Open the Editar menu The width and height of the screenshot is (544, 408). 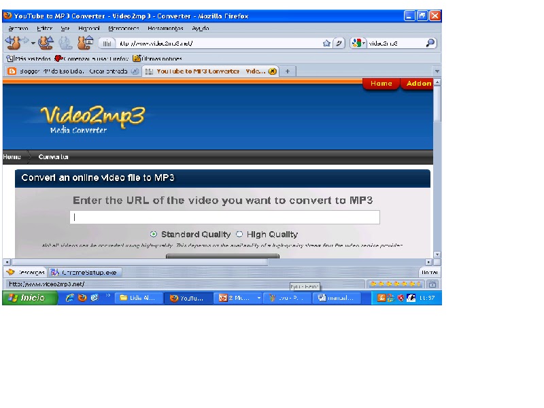point(44,29)
